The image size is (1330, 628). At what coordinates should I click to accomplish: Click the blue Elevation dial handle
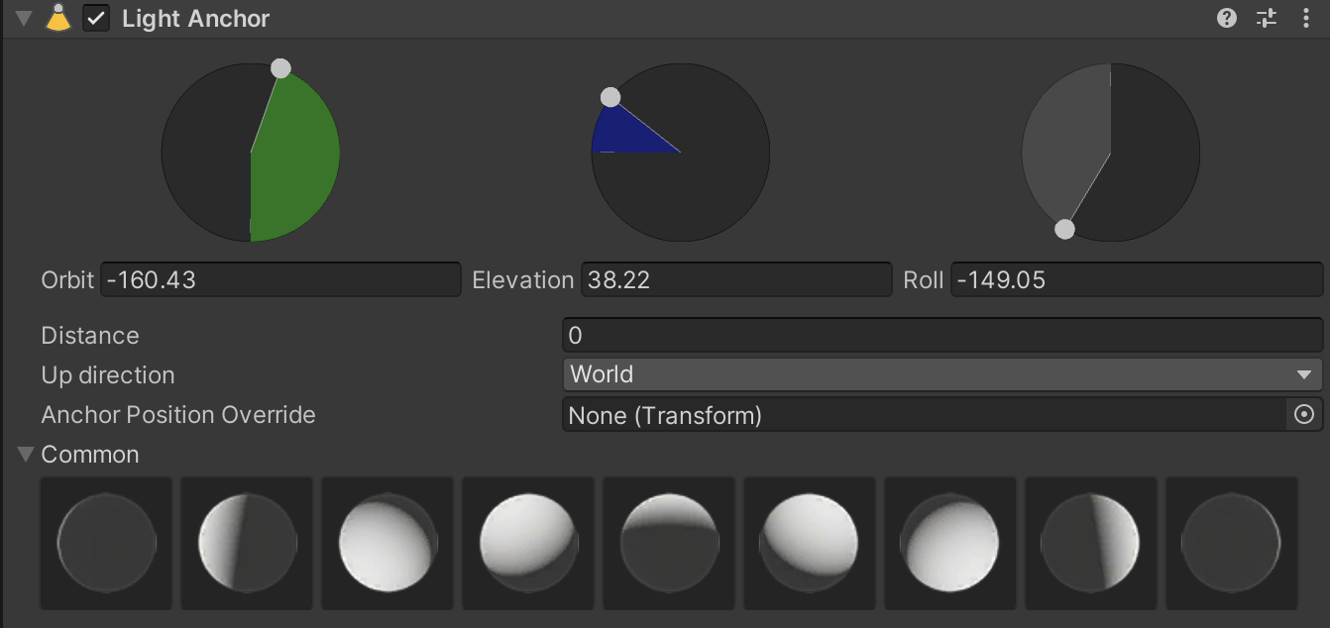(x=610, y=97)
